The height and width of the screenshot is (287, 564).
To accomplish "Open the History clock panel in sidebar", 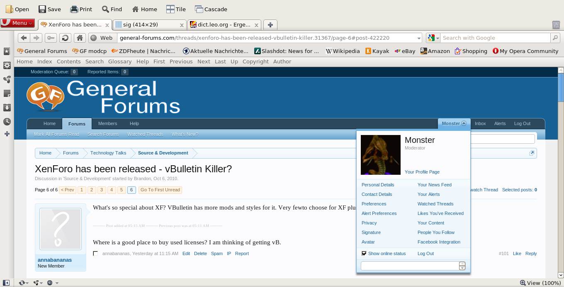I will 7,122.
